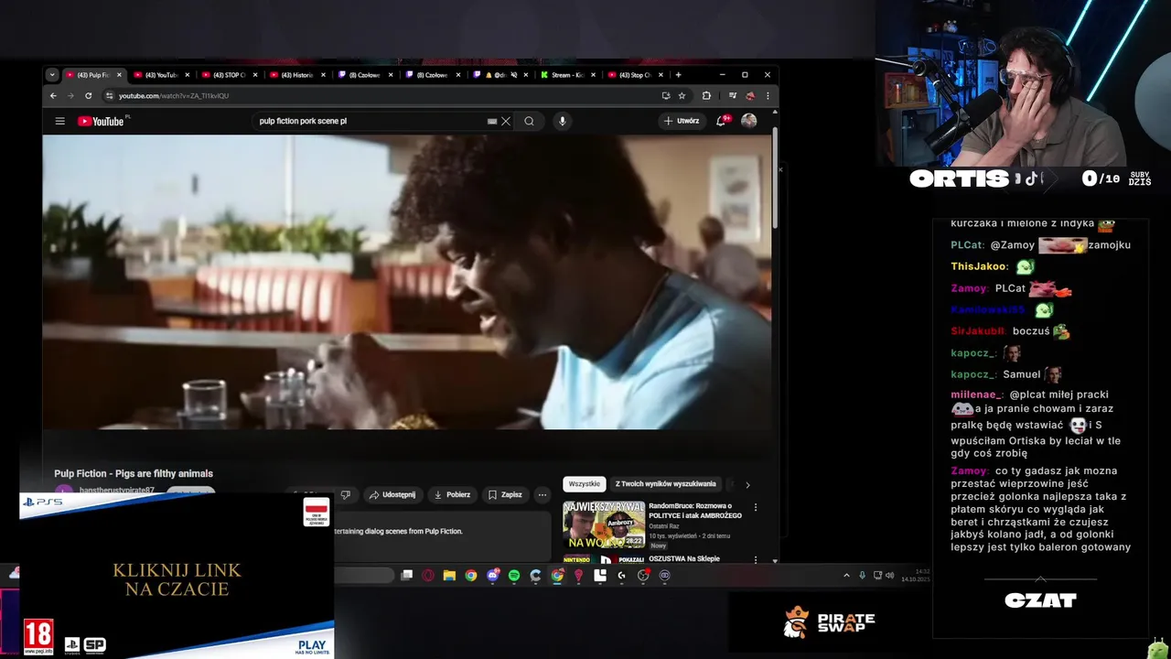The width and height of the screenshot is (1171, 659).
Task: Open Spotify from the taskbar
Action: click(x=513, y=576)
